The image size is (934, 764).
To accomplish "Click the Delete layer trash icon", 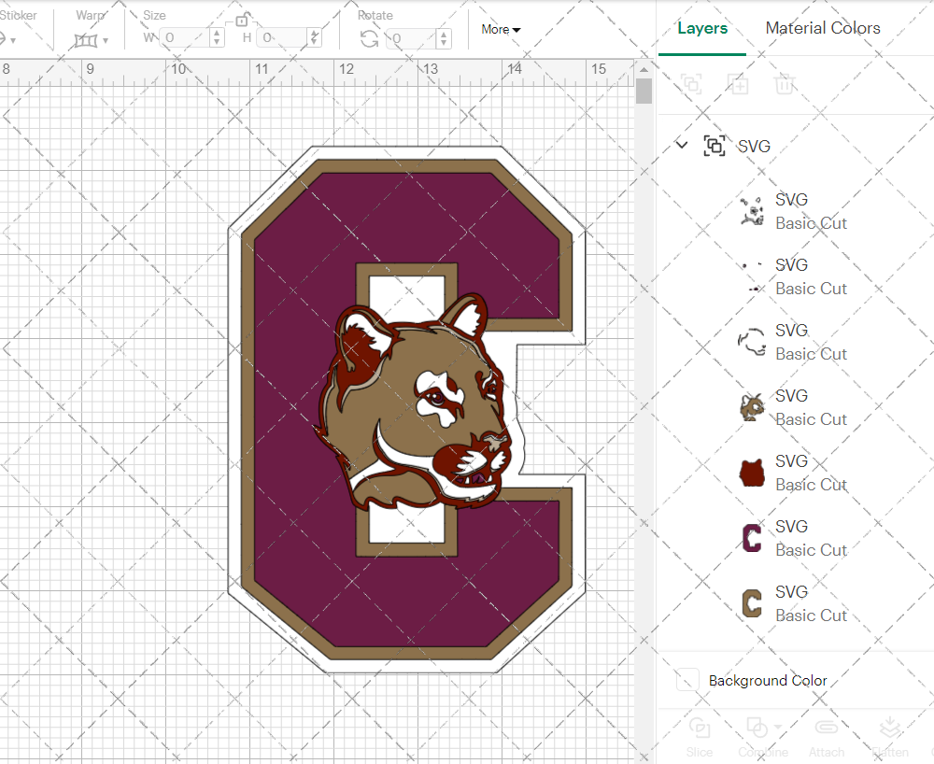I will (785, 84).
